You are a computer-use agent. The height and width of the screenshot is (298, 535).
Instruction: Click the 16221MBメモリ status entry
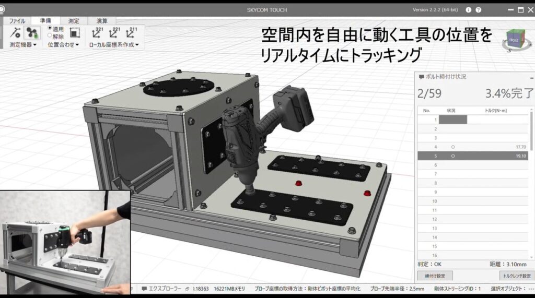click(x=229, y=289)
